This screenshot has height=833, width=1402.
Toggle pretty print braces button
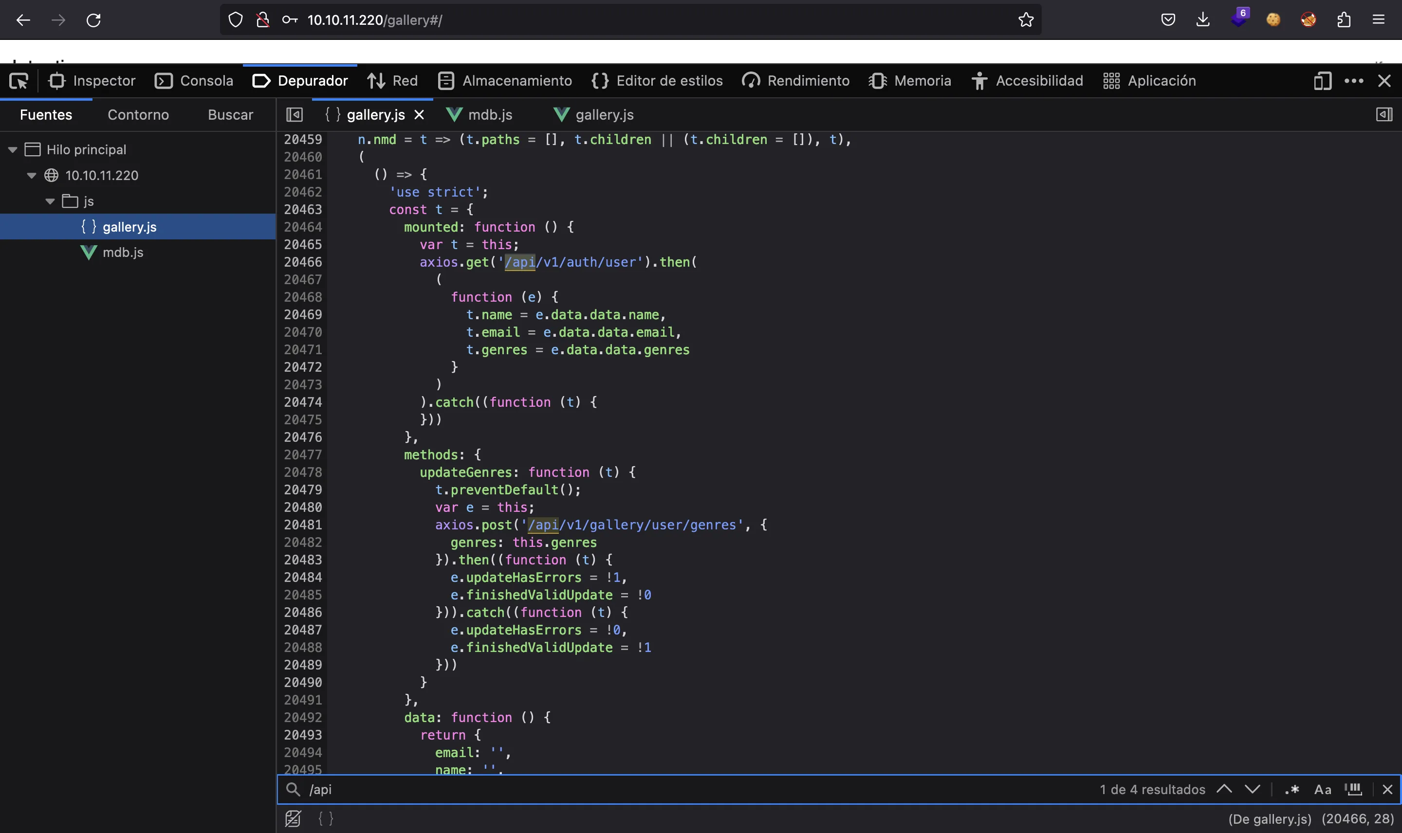[326, 819]
